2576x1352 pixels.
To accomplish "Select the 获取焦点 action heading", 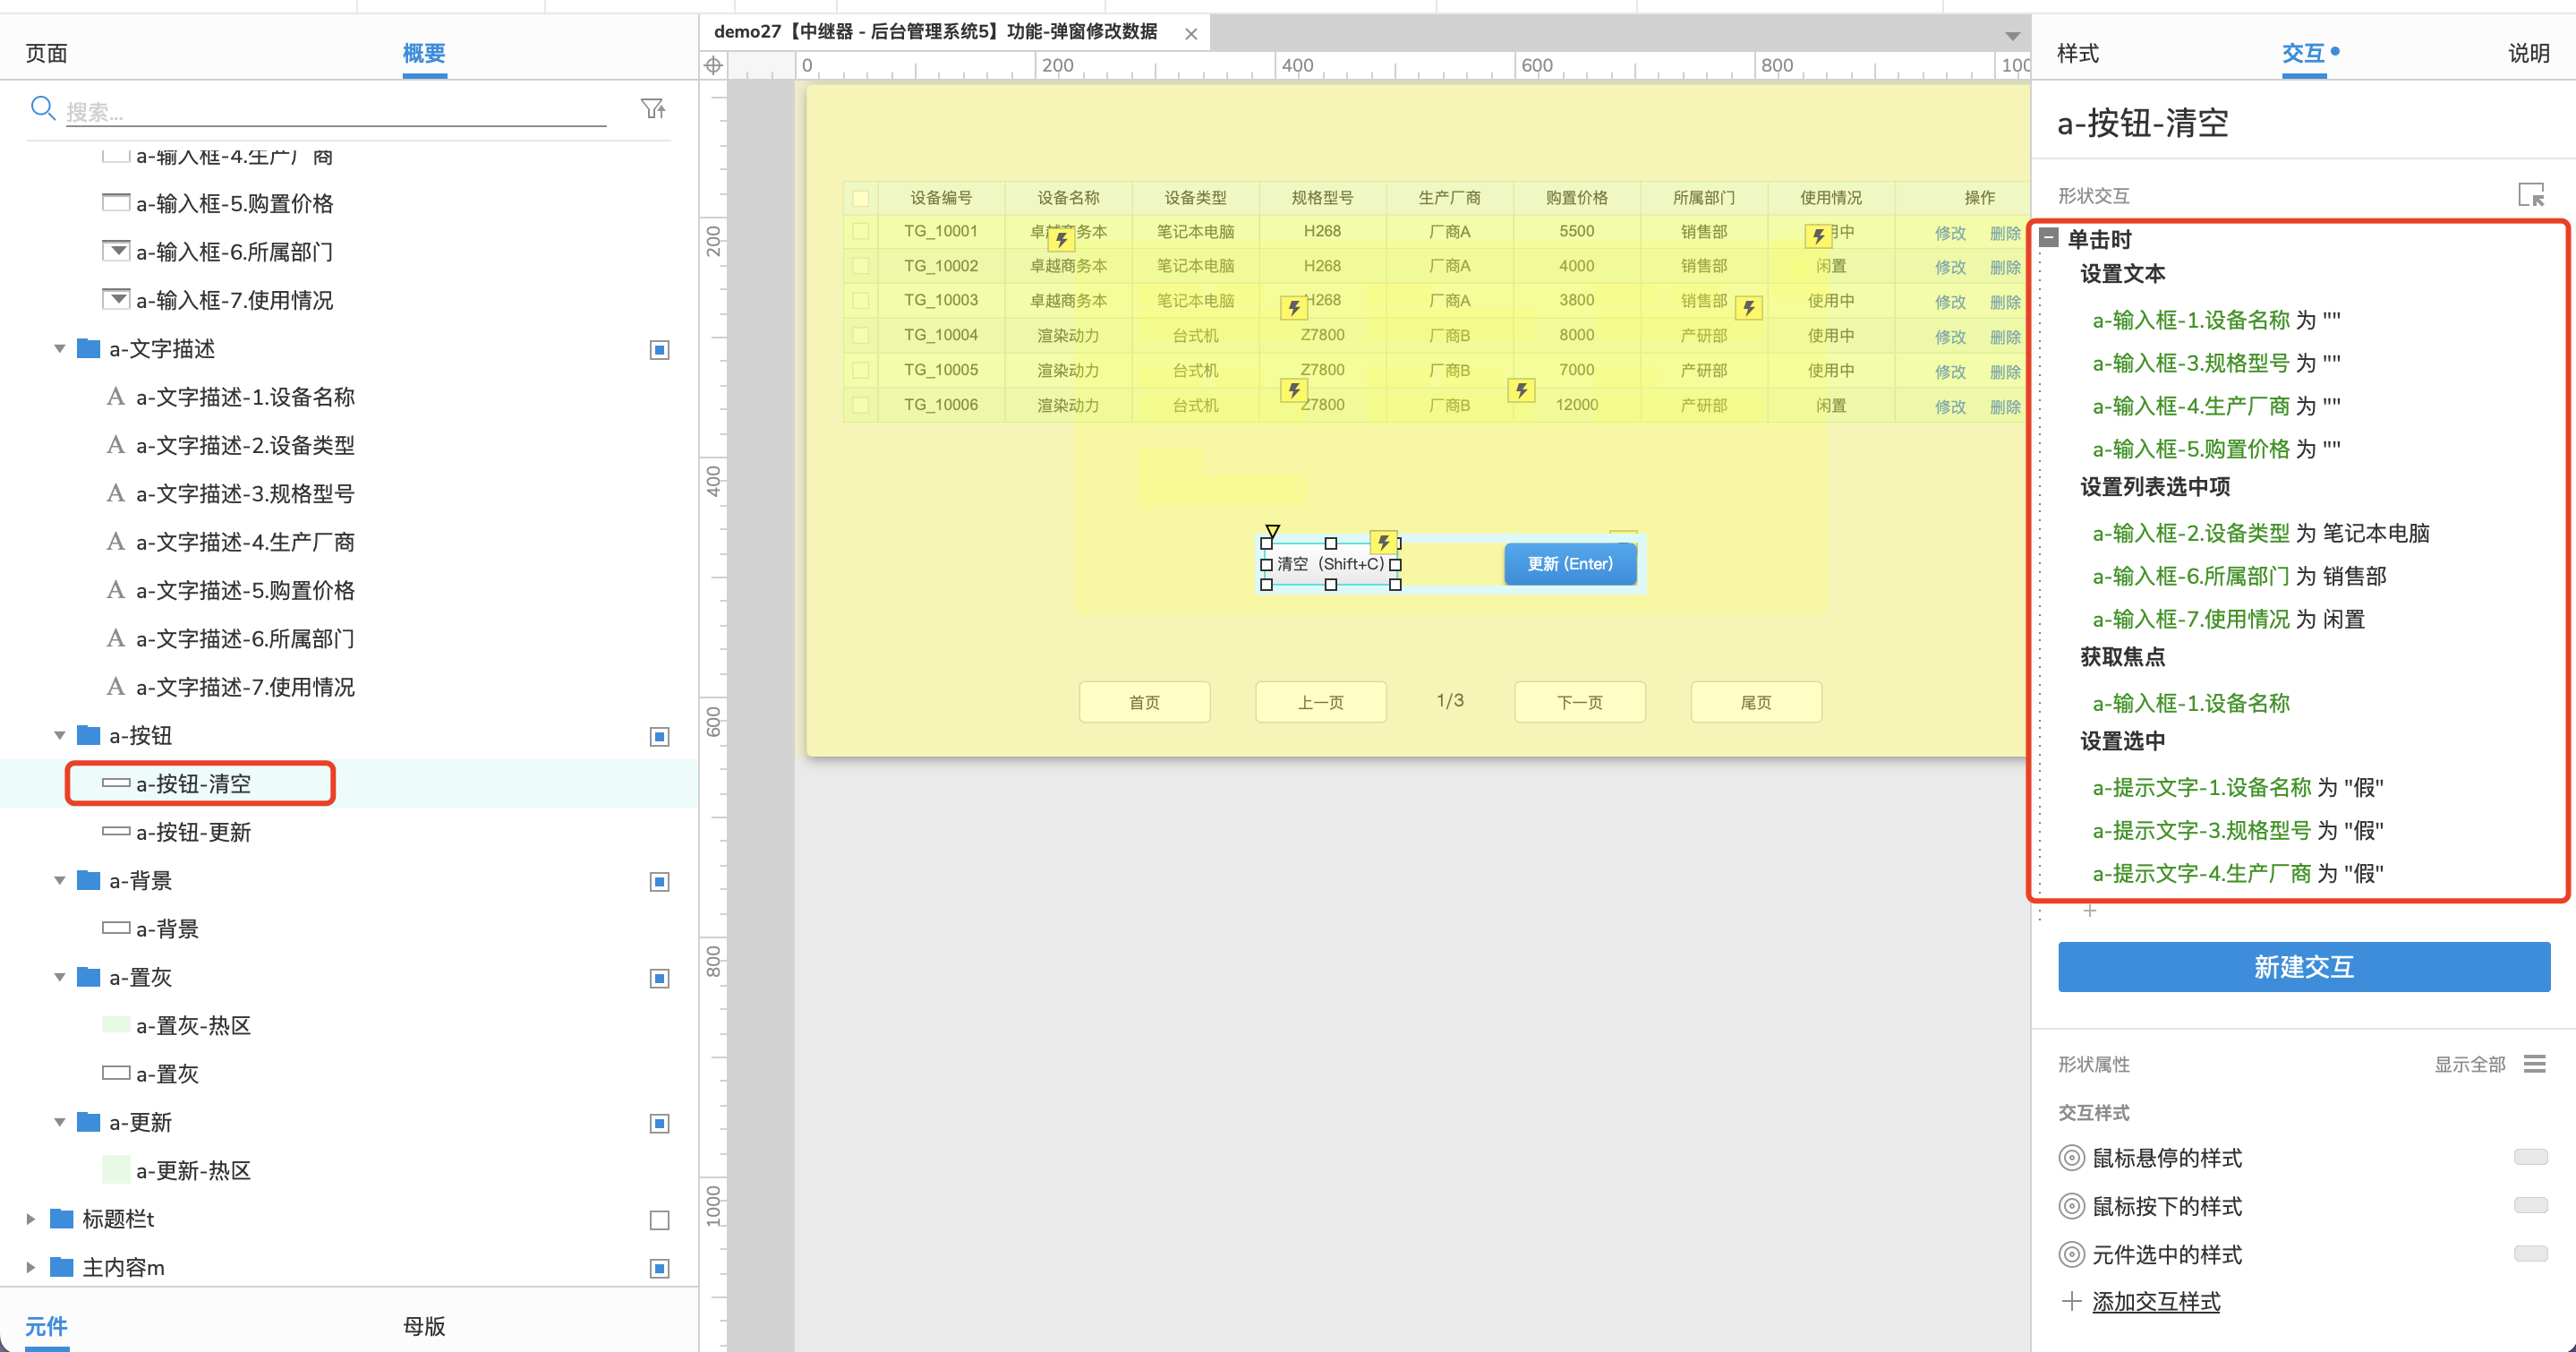I will pos(2122,657).
